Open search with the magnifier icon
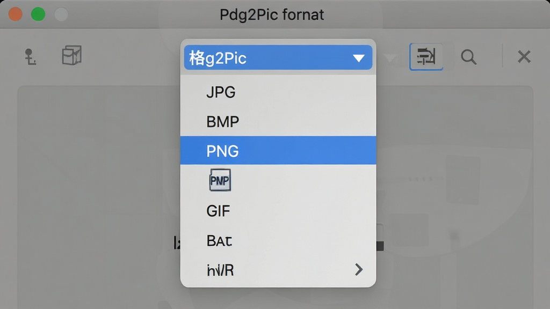 468,57
